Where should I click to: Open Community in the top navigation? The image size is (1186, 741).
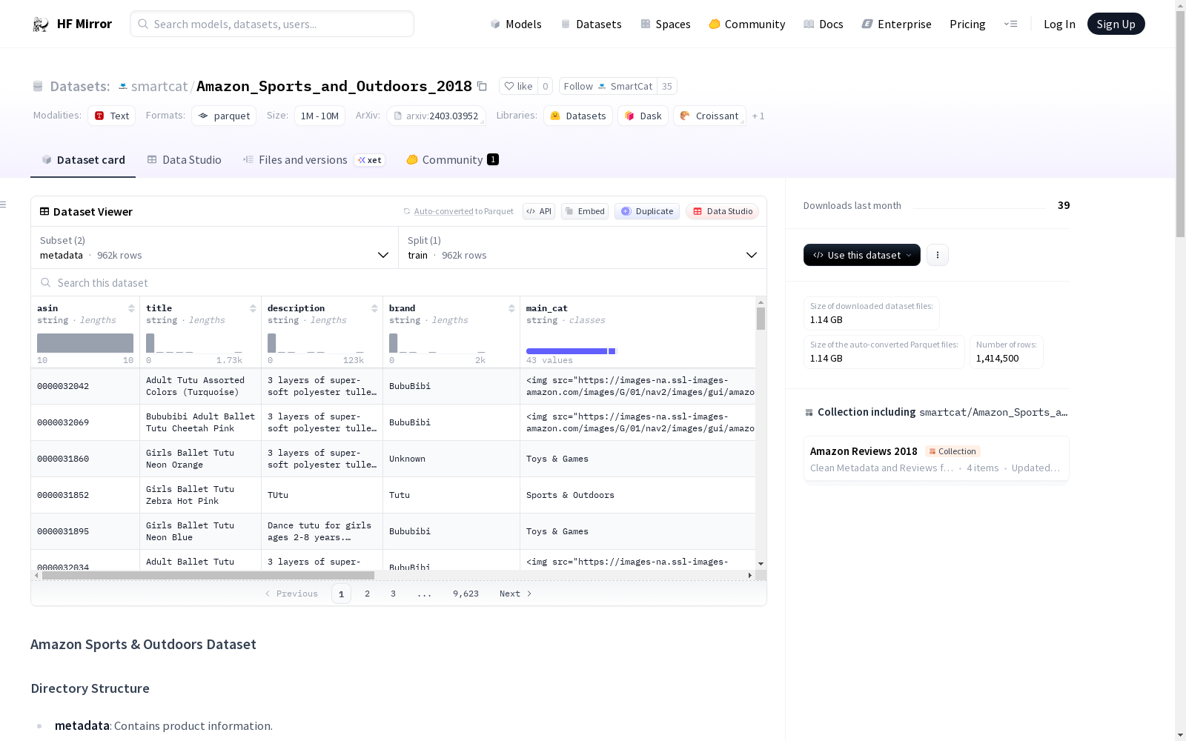(747, 24)
